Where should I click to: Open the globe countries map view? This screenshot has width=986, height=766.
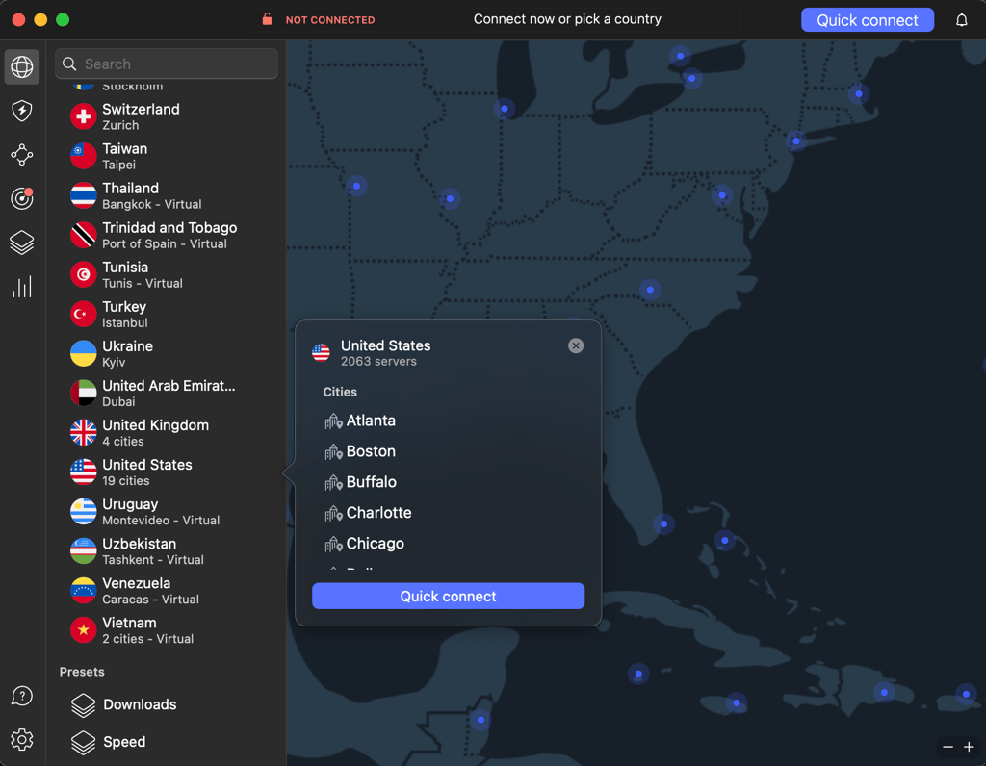[22, 66]
